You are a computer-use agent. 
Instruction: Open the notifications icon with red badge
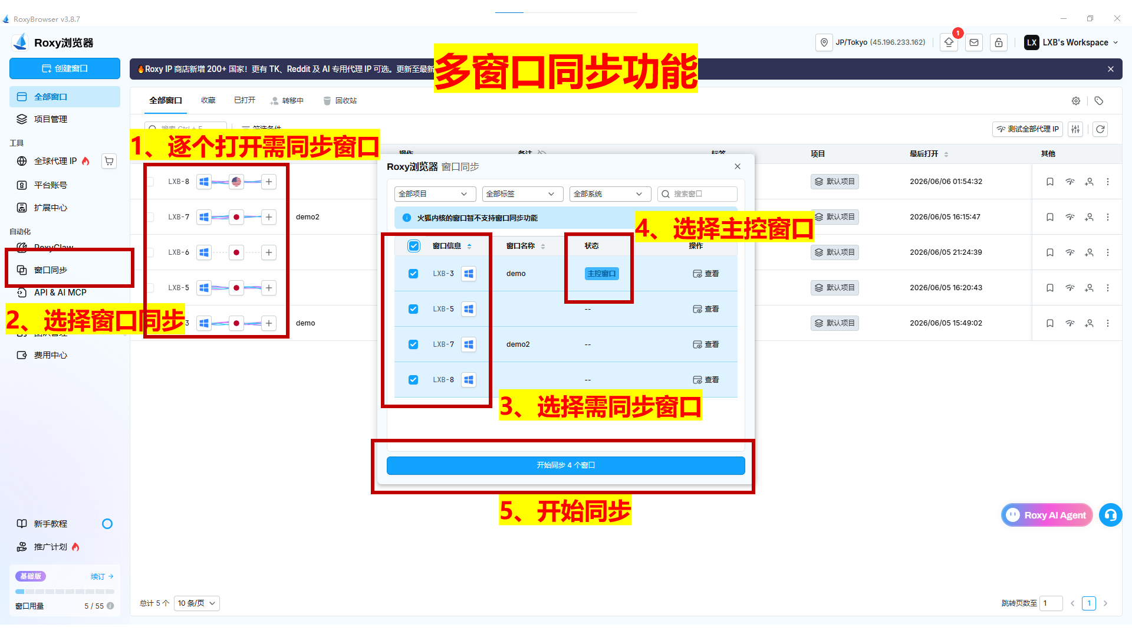949,42
